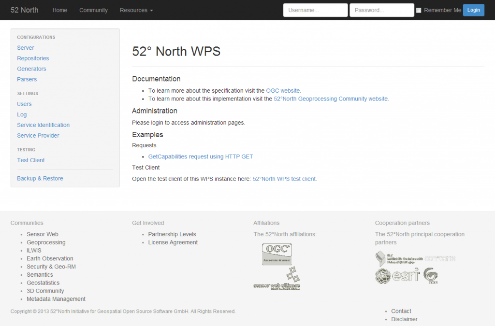
Task: Expand the Resources dropdown menu
Action: click(x=136, y=10)
